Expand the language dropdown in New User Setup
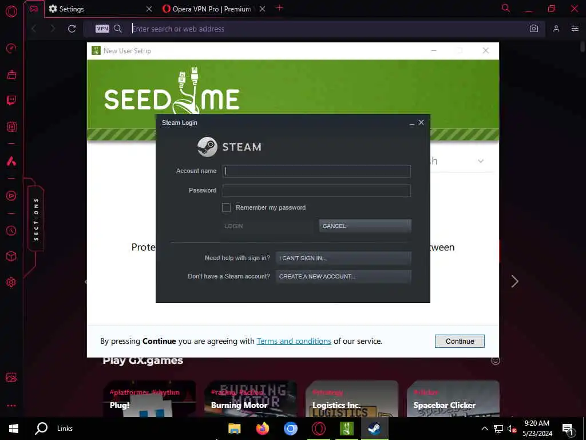This screenshot has height=440, width=586. (481, 161)
